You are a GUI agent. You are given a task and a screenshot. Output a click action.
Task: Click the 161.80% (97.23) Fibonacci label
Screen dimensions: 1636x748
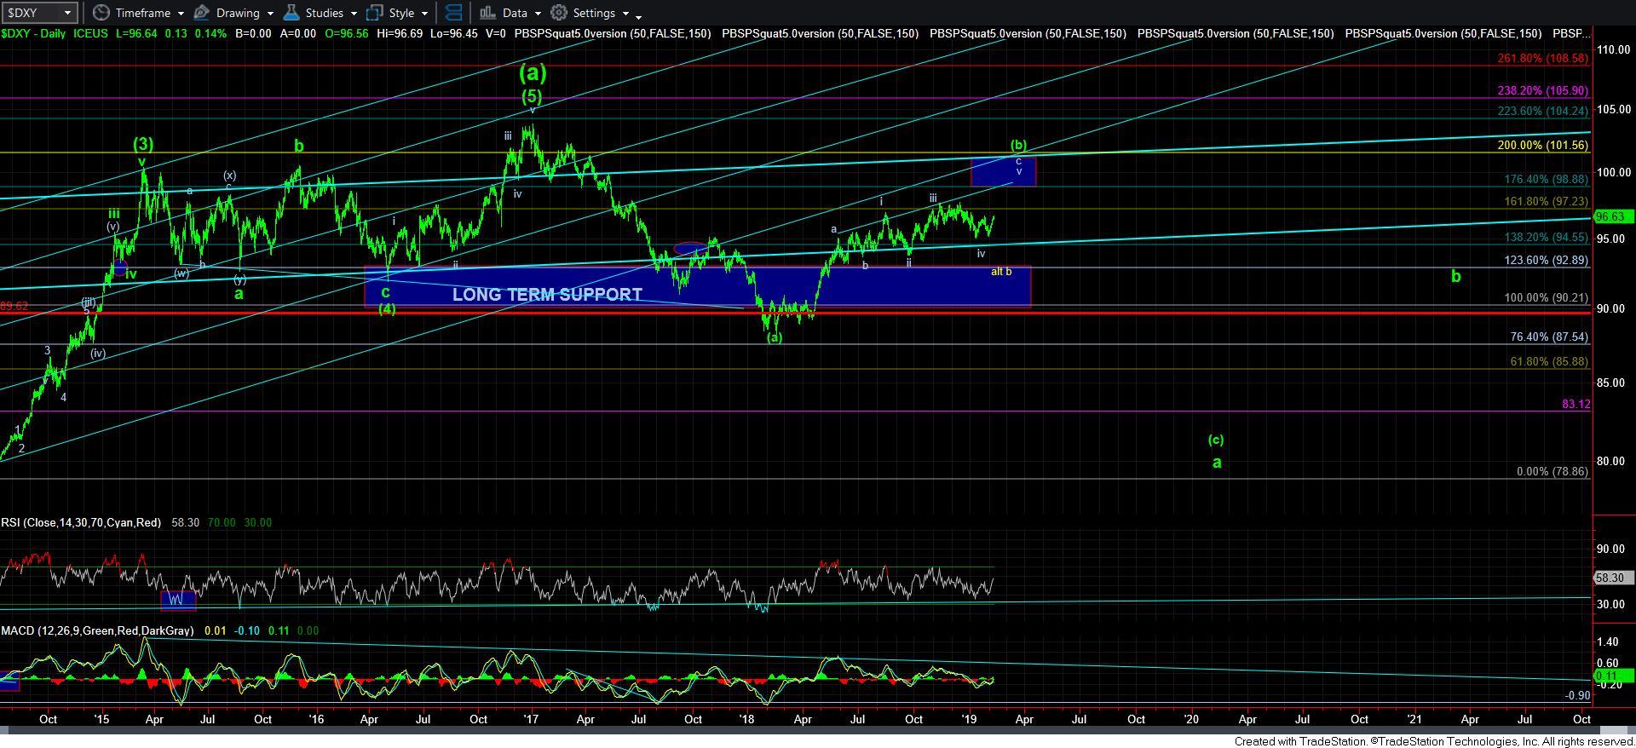tap(1546, 202)
